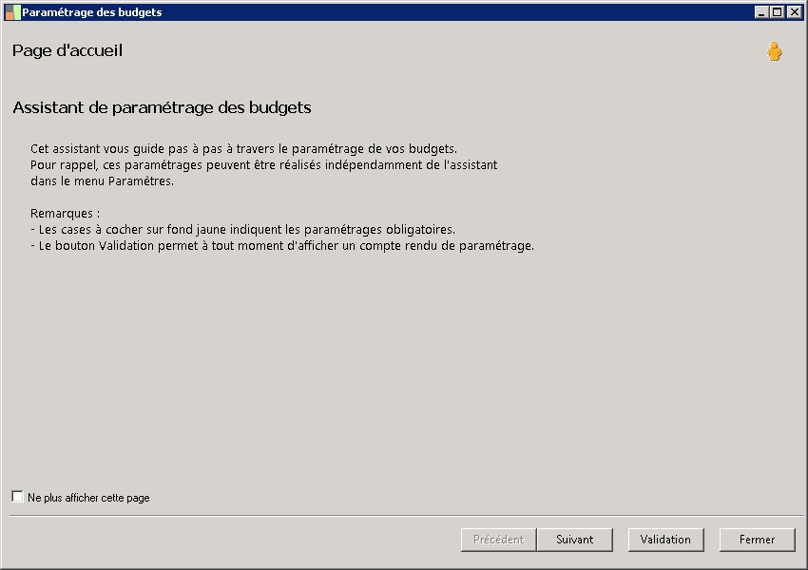The height and width of the screenshot is (570, 808).
Task: Click the 'Ne plus afficher cette page' label text
Action: point(88,498)
